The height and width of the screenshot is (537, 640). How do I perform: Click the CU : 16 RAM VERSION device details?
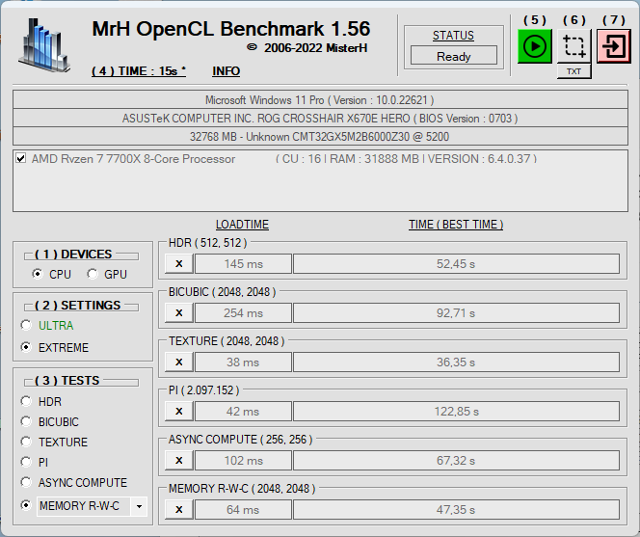pyautogui.click(x=406, y=158)
